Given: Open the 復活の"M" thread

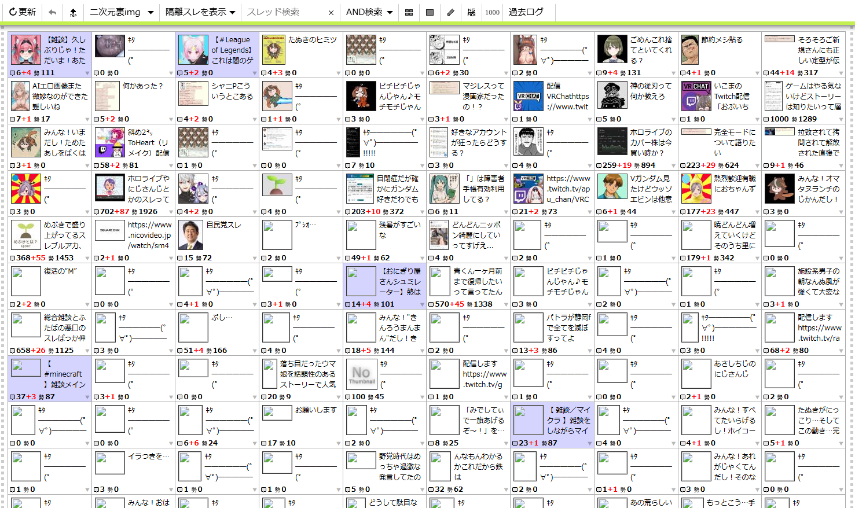Looking at the screenshot, I should point(60,271).
